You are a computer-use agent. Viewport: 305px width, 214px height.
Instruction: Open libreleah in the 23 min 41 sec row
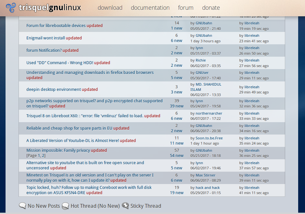pos(252,36)
